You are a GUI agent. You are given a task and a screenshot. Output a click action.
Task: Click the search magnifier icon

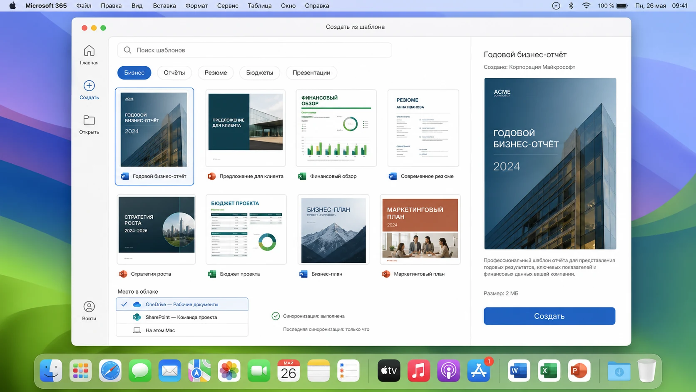click(128, 50)
